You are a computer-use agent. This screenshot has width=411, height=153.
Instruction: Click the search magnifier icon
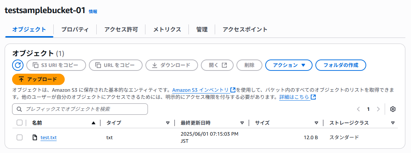[19, 109]
